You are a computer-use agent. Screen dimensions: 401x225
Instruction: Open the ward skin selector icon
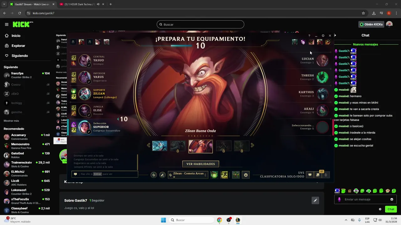[236, 175]
